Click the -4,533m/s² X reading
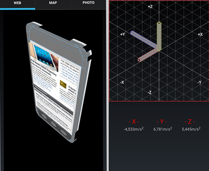 134,129
